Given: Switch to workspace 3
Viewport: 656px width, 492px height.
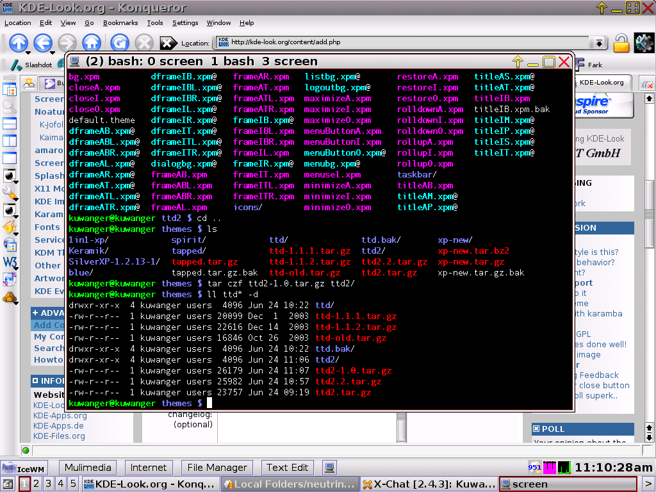Looking at the screenshot, I should [x=49, y=484].
